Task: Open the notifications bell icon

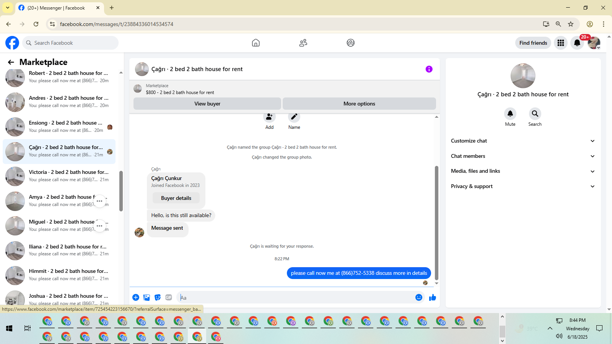Action: coord(577,43)
